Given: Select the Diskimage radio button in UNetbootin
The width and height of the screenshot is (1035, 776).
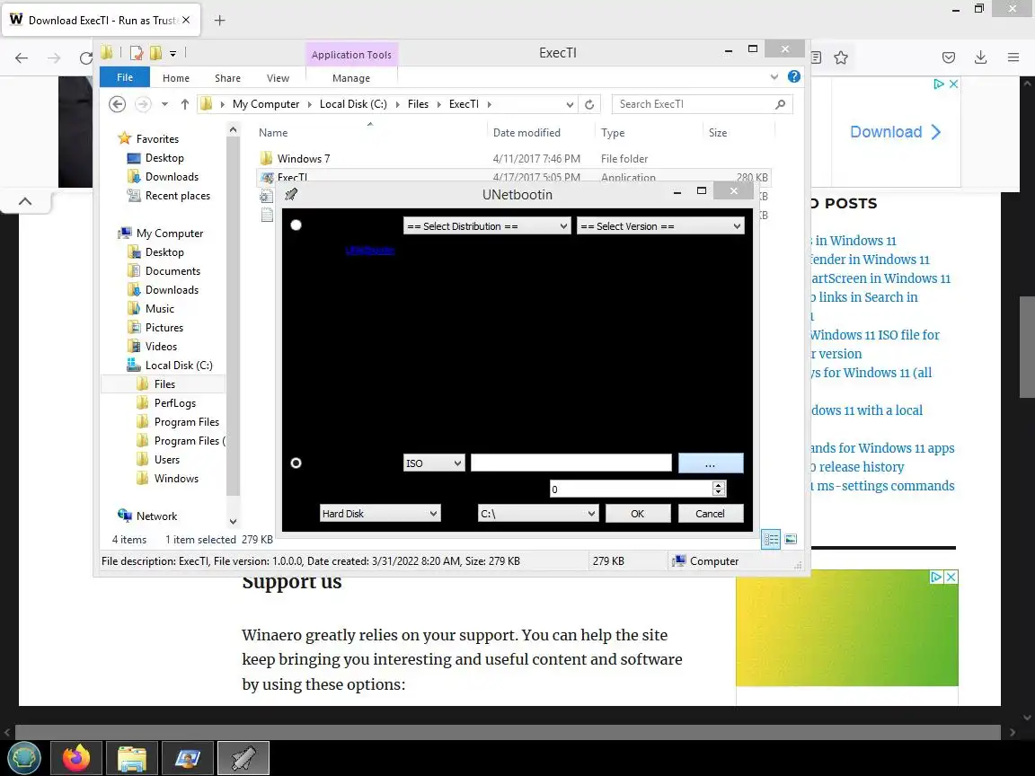Looking at the screenshot, I should 296,463.
